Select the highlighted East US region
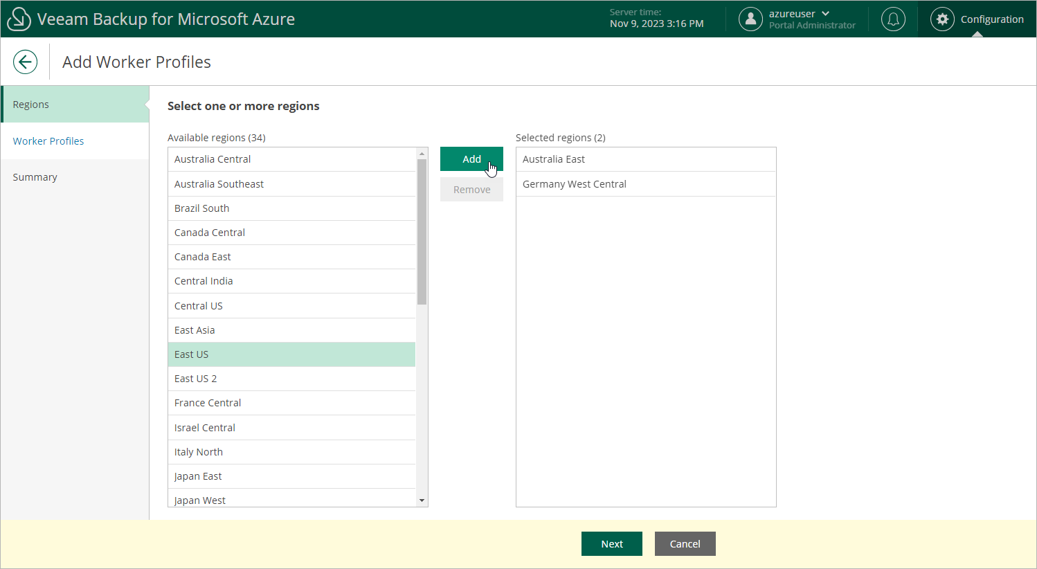Viewport: 1037px width, 569px height. (291, 354)
